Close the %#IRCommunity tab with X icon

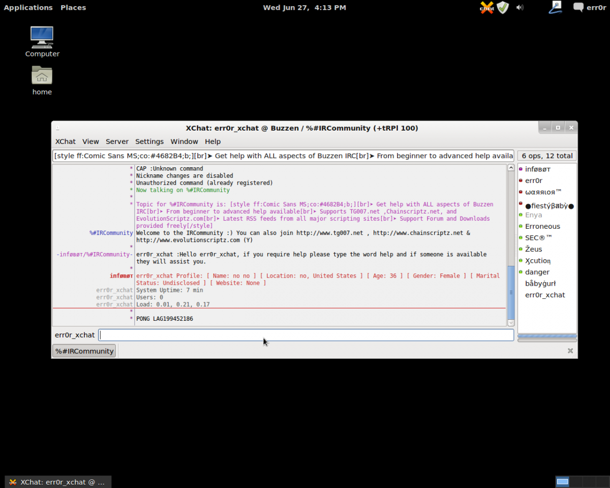[x=570, y=351]
